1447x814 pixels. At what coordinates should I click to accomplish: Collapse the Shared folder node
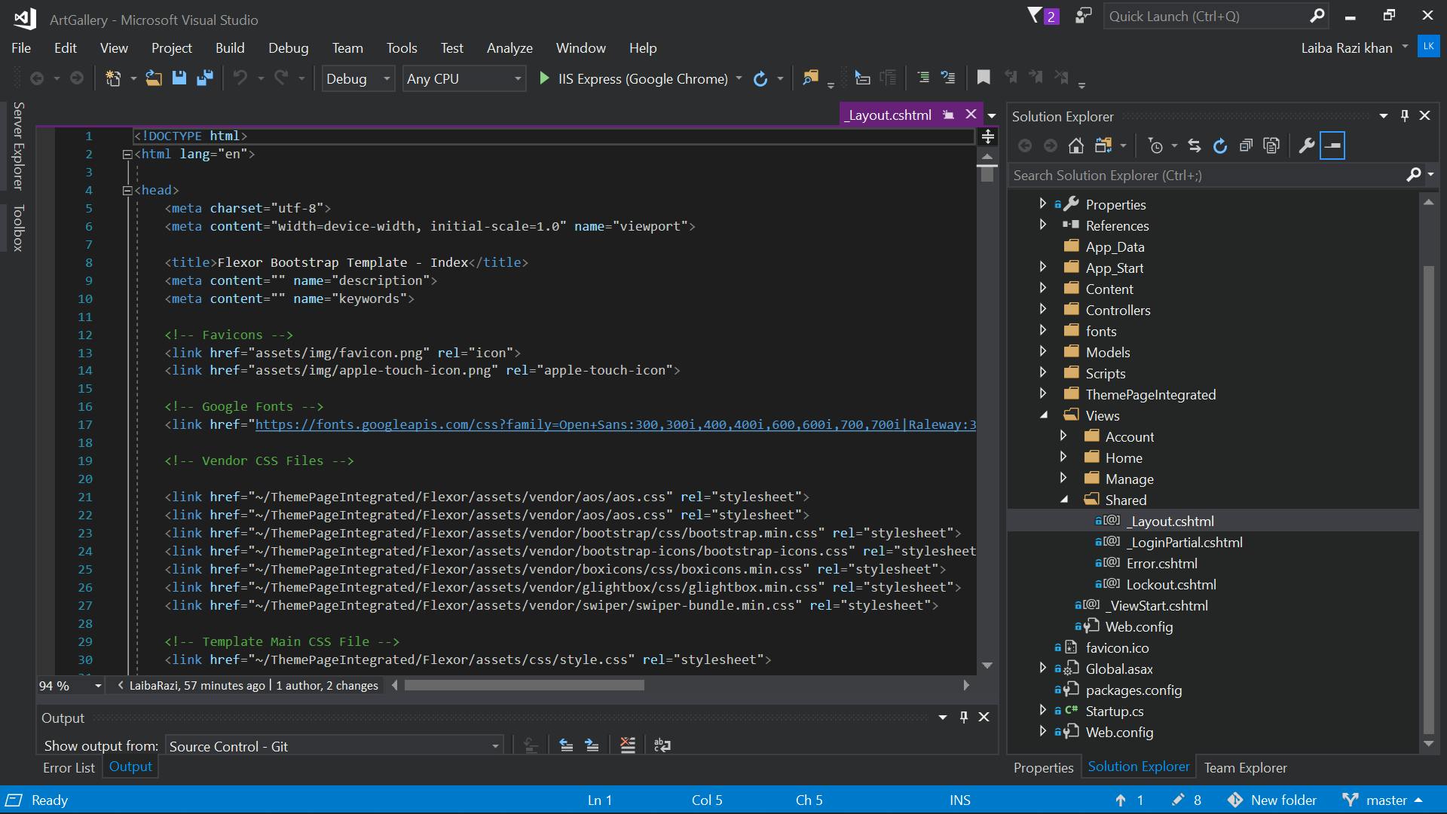pos(1063,499)
